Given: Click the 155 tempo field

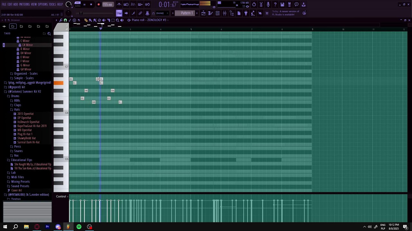Looking at the screenshot, I should click(x=108, y=4).
